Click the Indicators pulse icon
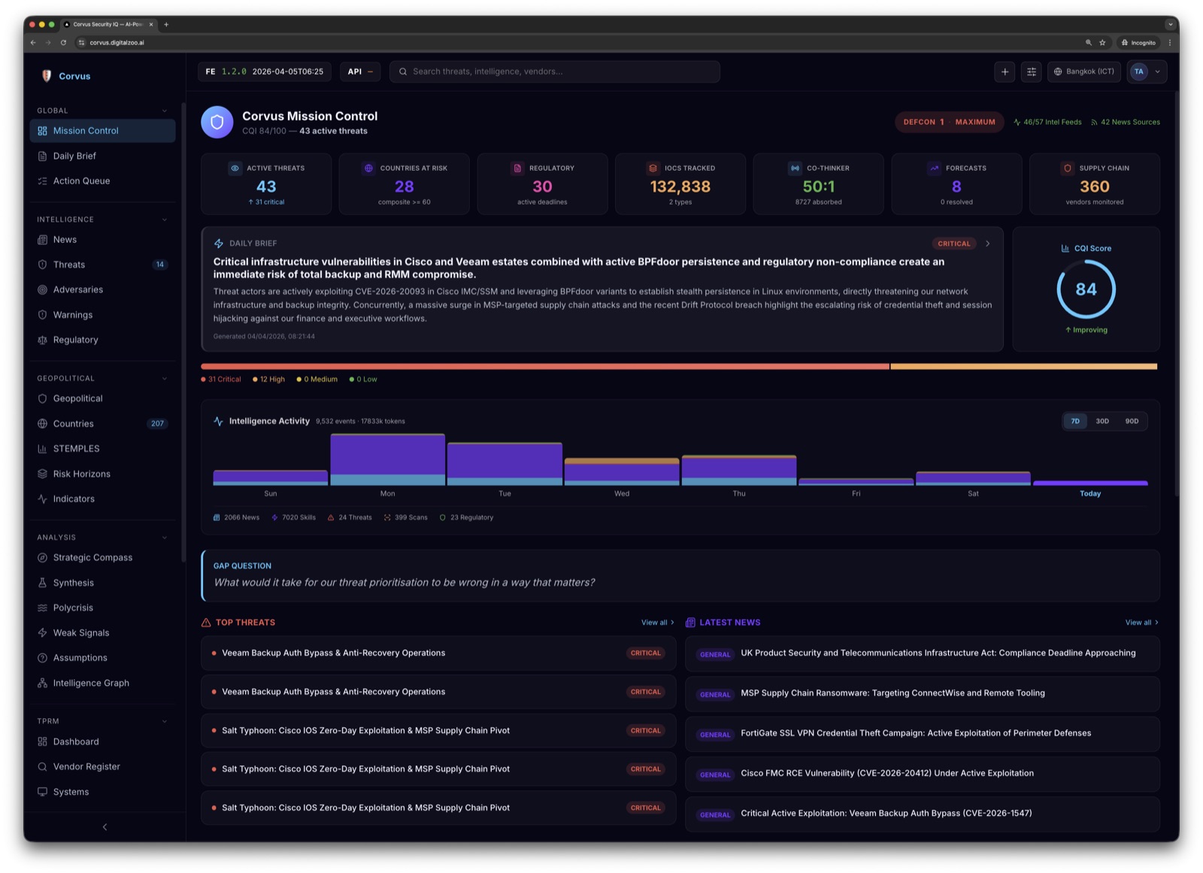1203x873 pixels. [42, 499]
